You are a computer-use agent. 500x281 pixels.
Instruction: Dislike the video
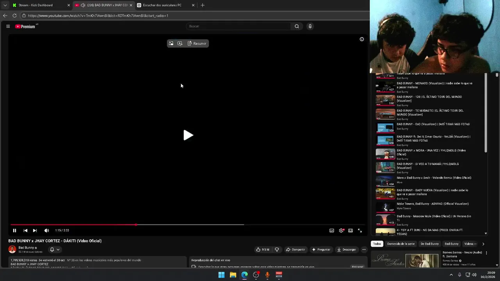[x=277, y=249]
